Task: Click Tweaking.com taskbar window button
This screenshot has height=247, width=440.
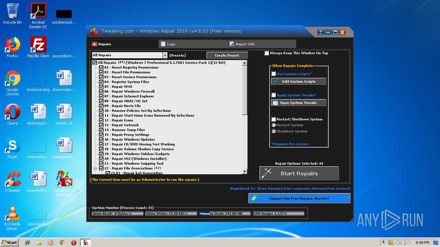Action: [x=85, y=243]
